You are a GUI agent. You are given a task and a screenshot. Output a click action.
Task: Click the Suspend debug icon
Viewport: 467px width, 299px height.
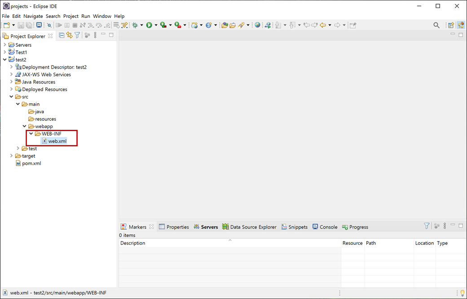pos(67,25)
